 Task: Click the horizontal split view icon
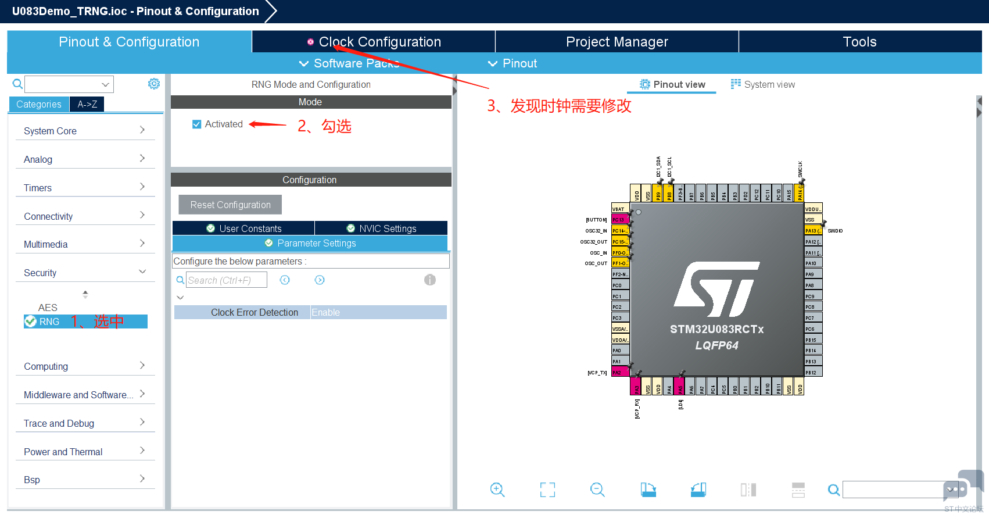798,490
